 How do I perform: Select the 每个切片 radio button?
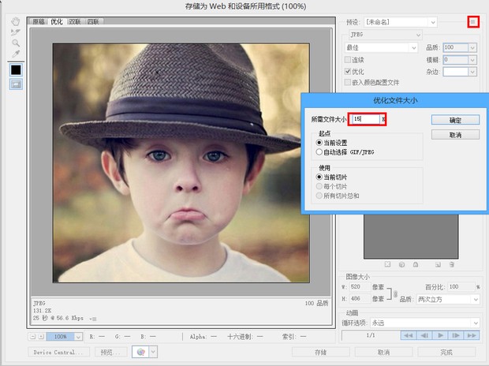[319, 186]
